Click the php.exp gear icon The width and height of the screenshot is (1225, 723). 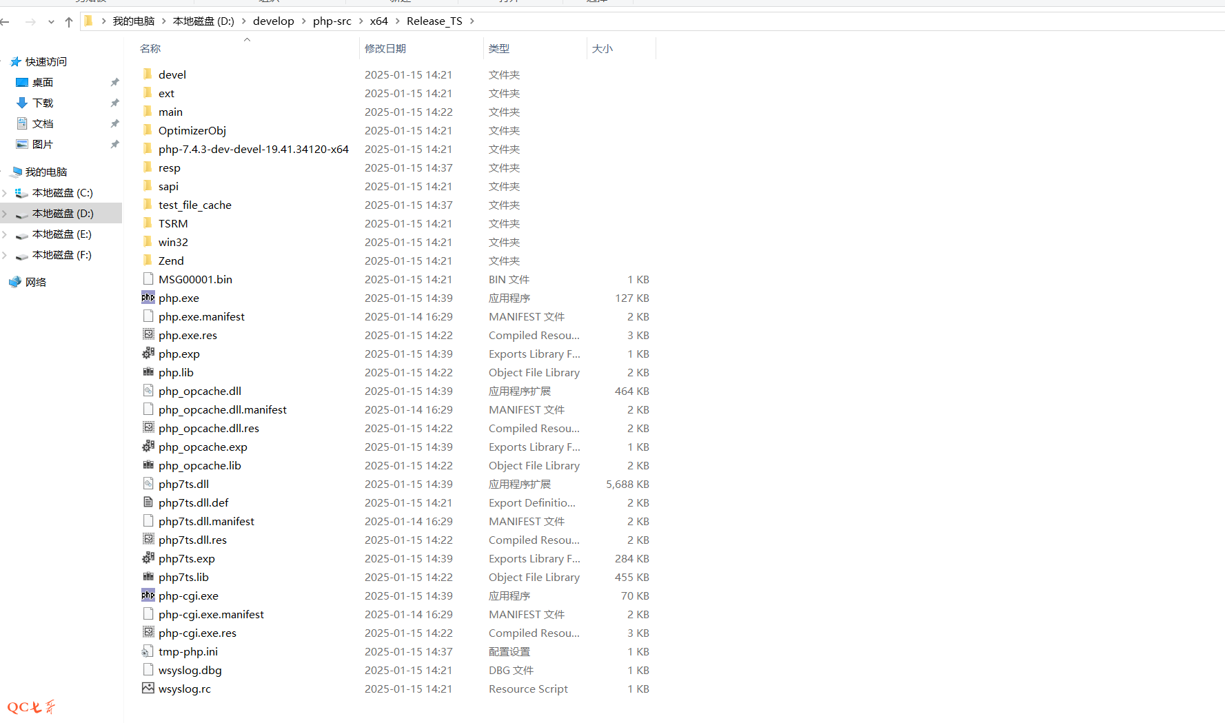148,354
